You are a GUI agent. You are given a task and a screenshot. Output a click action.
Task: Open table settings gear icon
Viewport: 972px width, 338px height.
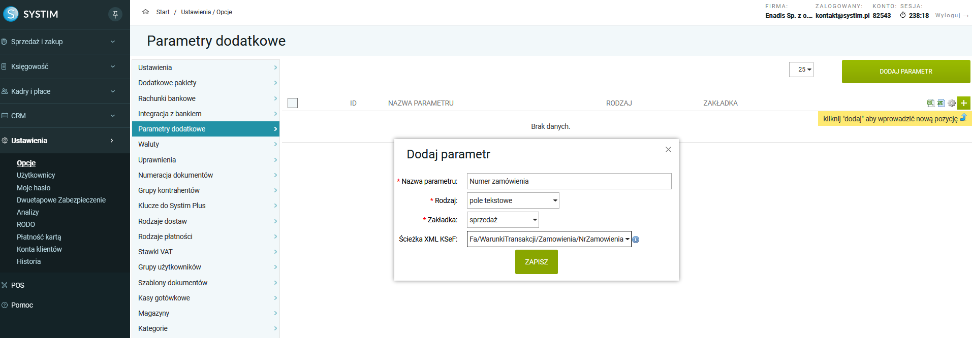click(x=952, y=103)
